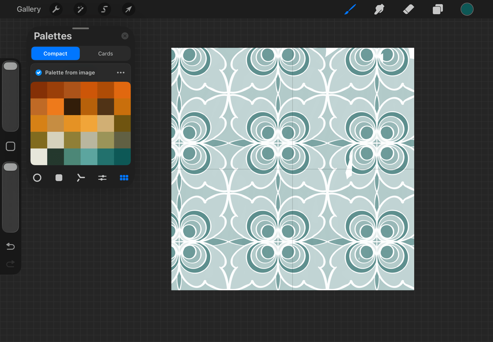Switch to Compact palette view
The width and height of the screenshot is (493, 342).
tap(56, 54)
